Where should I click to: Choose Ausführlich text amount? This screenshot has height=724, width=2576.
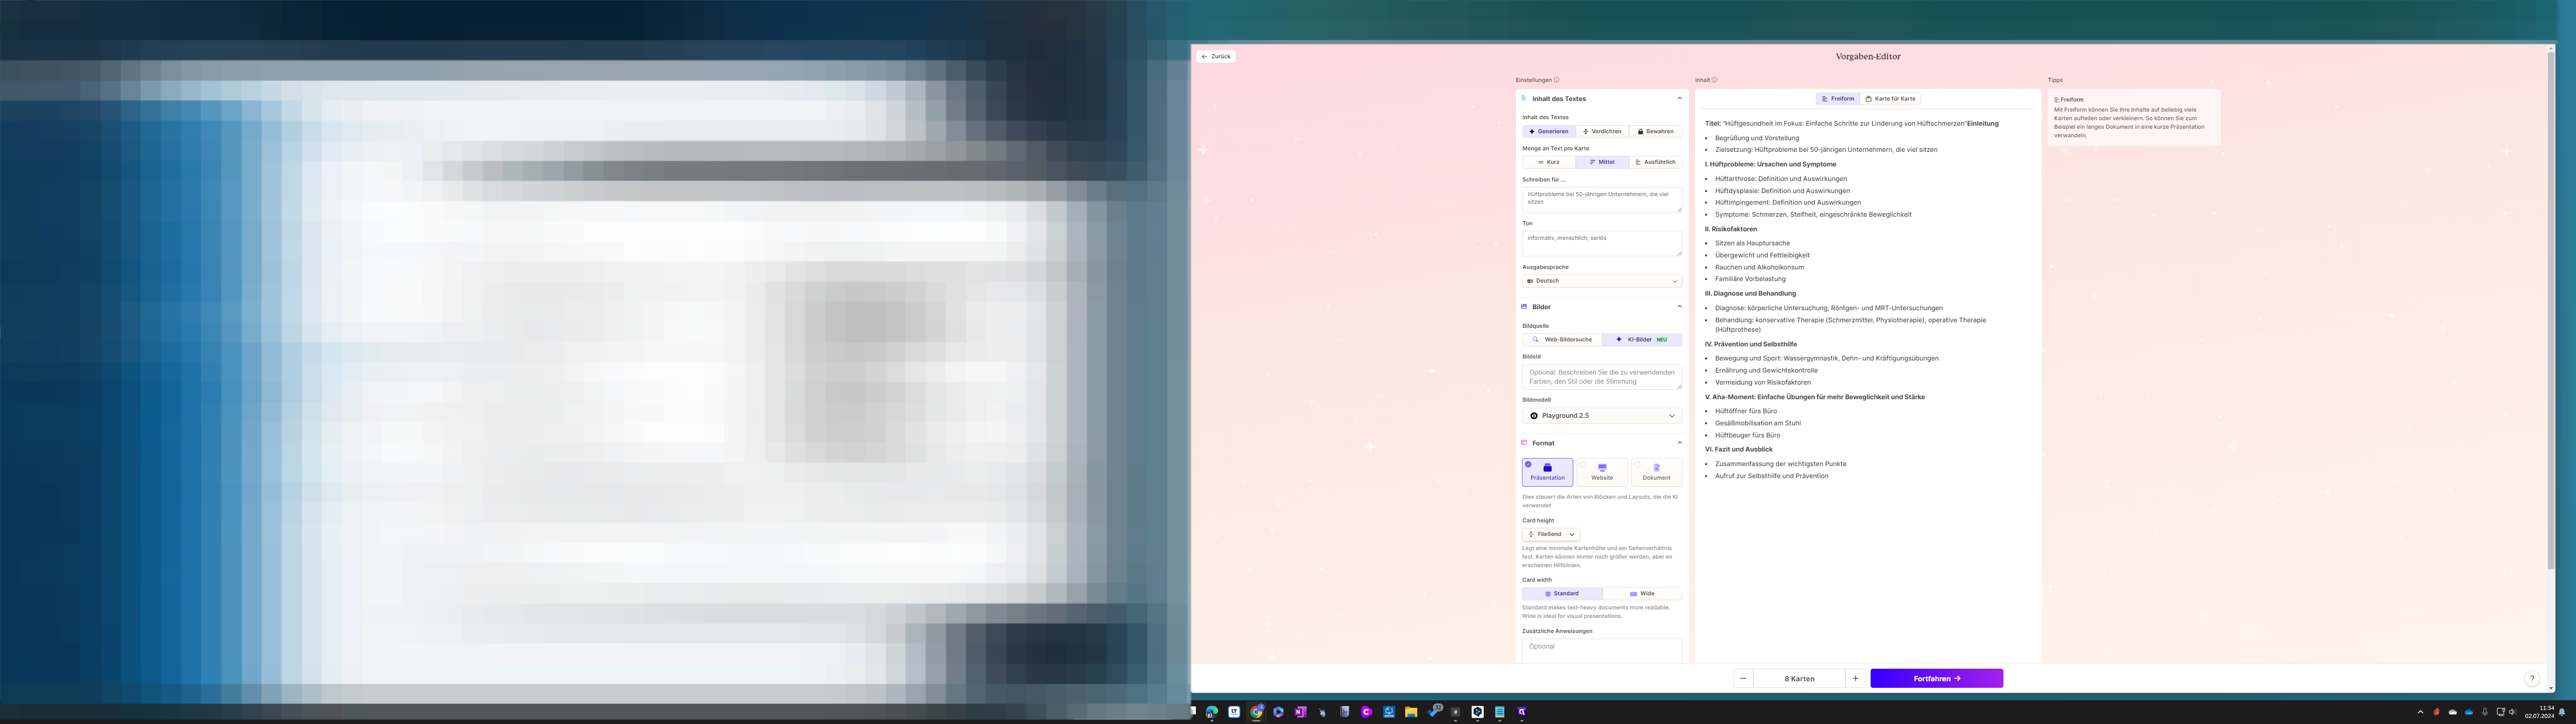point(1655,162)
